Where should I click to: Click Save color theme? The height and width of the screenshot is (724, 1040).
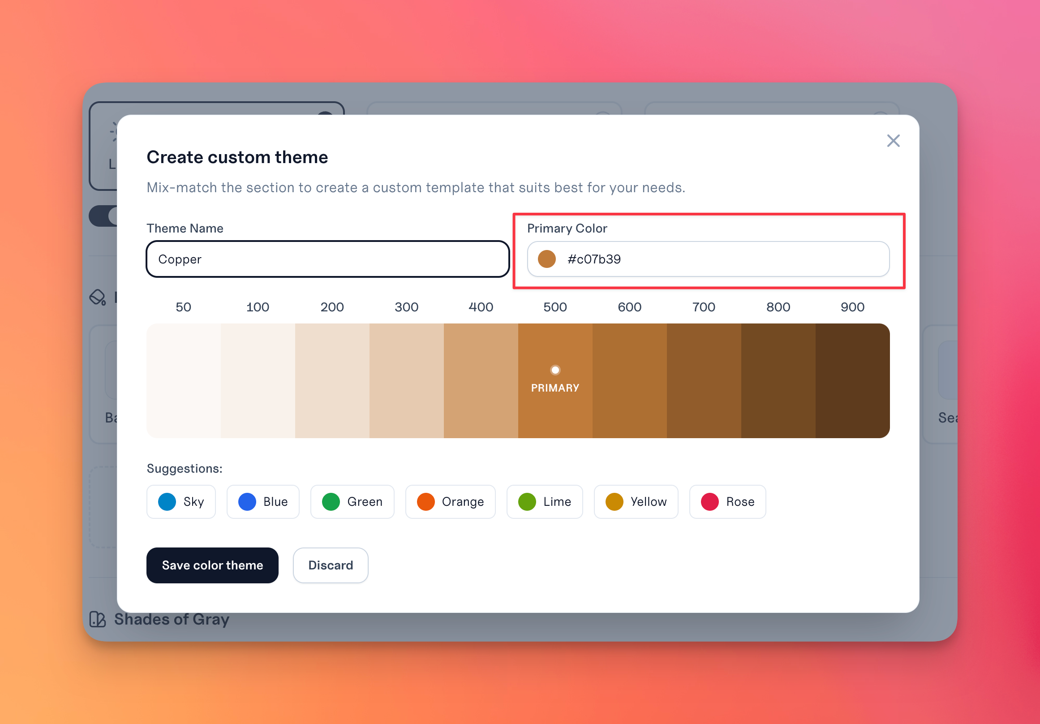(x=212, y=565)
